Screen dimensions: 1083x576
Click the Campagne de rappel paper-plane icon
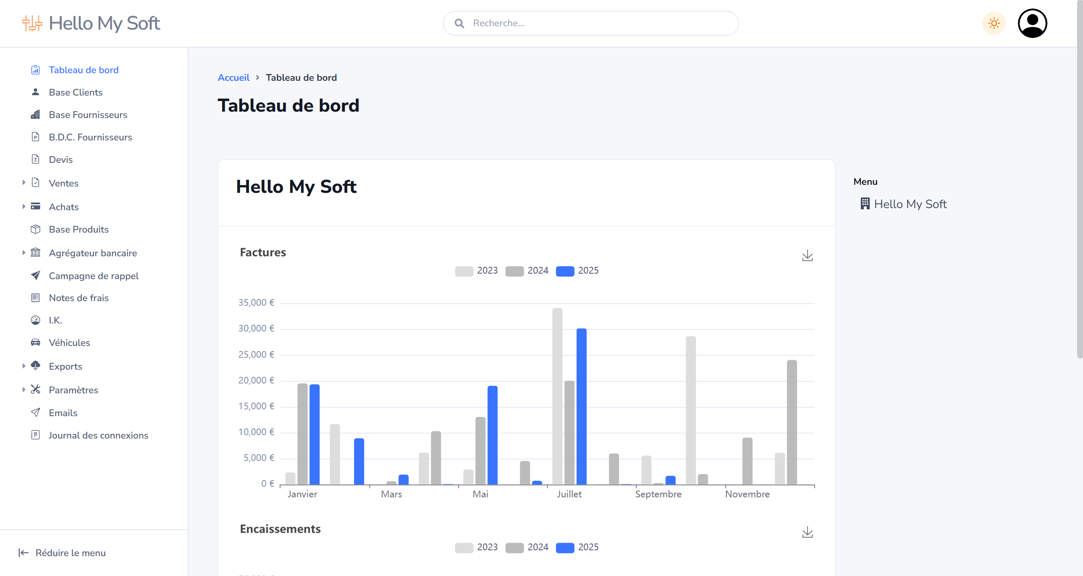[36, 276]
